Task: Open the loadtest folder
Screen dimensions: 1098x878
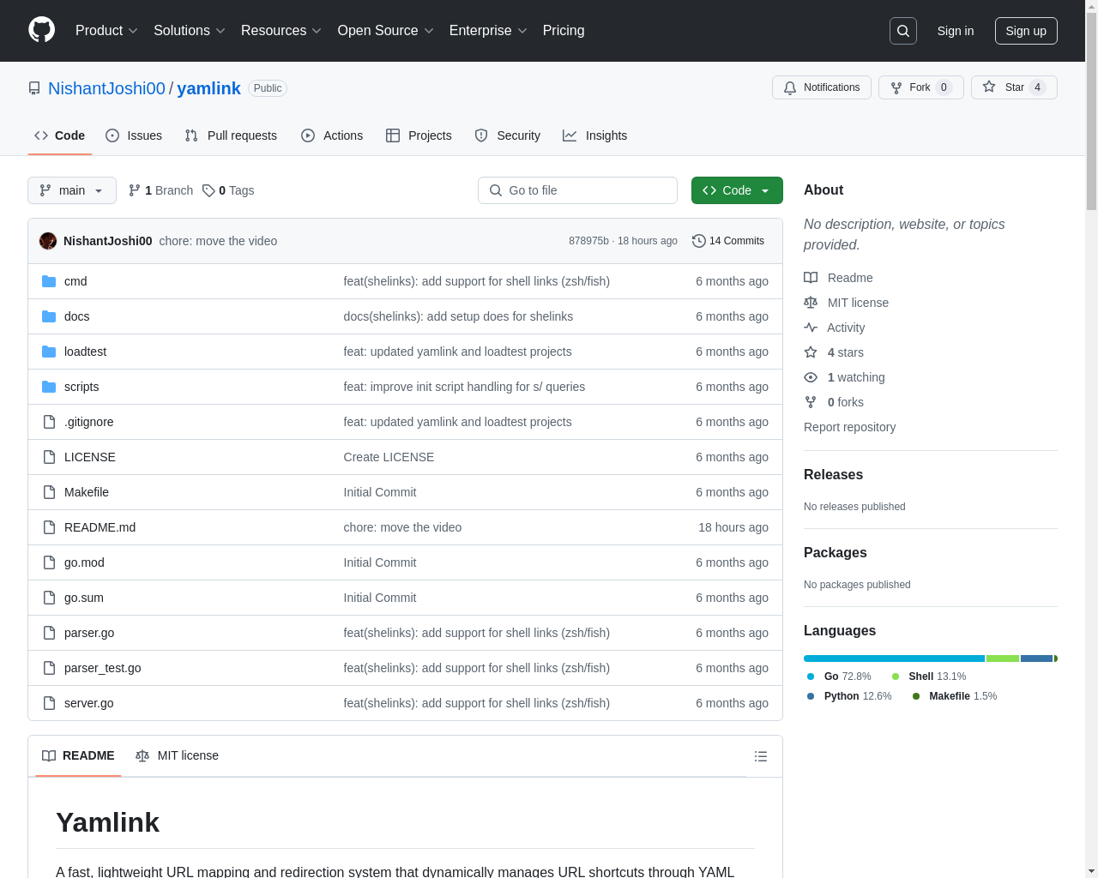Action: click(x=85, y=352)
